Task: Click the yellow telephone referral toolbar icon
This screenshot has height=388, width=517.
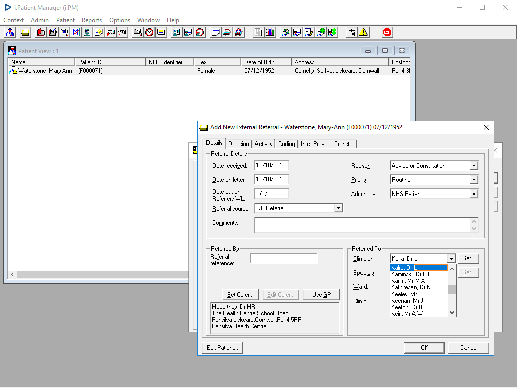Action: pos(25,32)
